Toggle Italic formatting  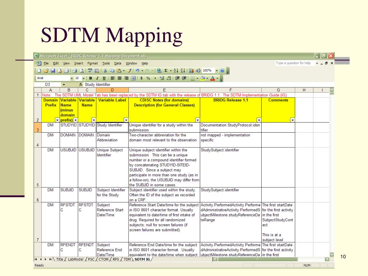[97, 78]
